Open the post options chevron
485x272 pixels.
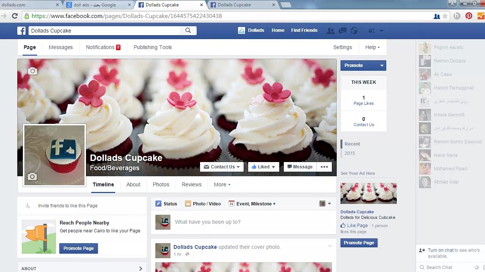point(330,246)
